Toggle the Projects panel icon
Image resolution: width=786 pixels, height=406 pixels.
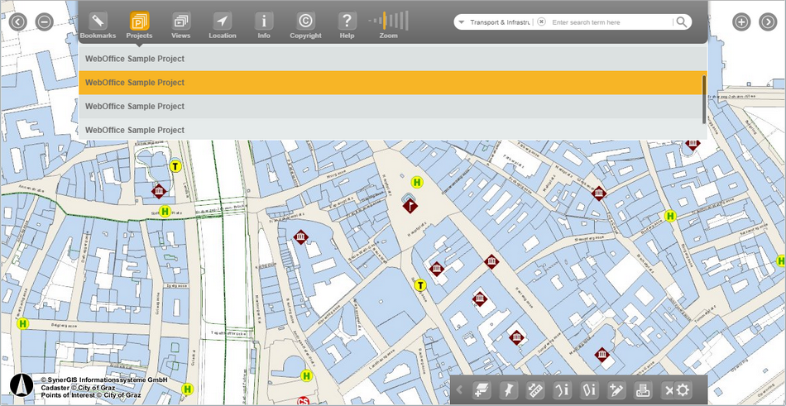point(139,21)
